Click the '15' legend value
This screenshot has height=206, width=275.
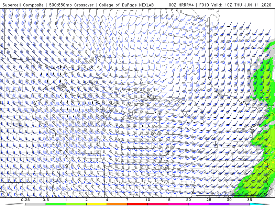[x=168, y=200]
